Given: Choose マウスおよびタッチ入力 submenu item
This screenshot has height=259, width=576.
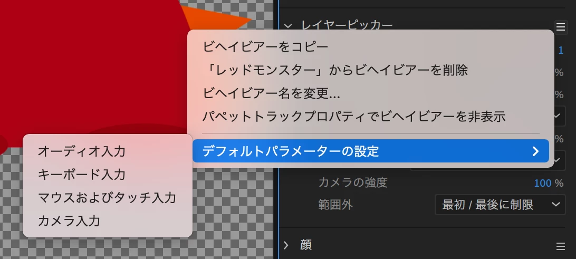Looking at the screenshot, I should [108, 198].
